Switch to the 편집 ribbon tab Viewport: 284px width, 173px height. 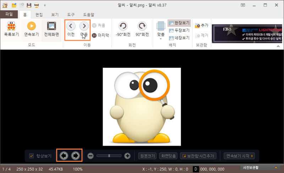coord(39,15)
